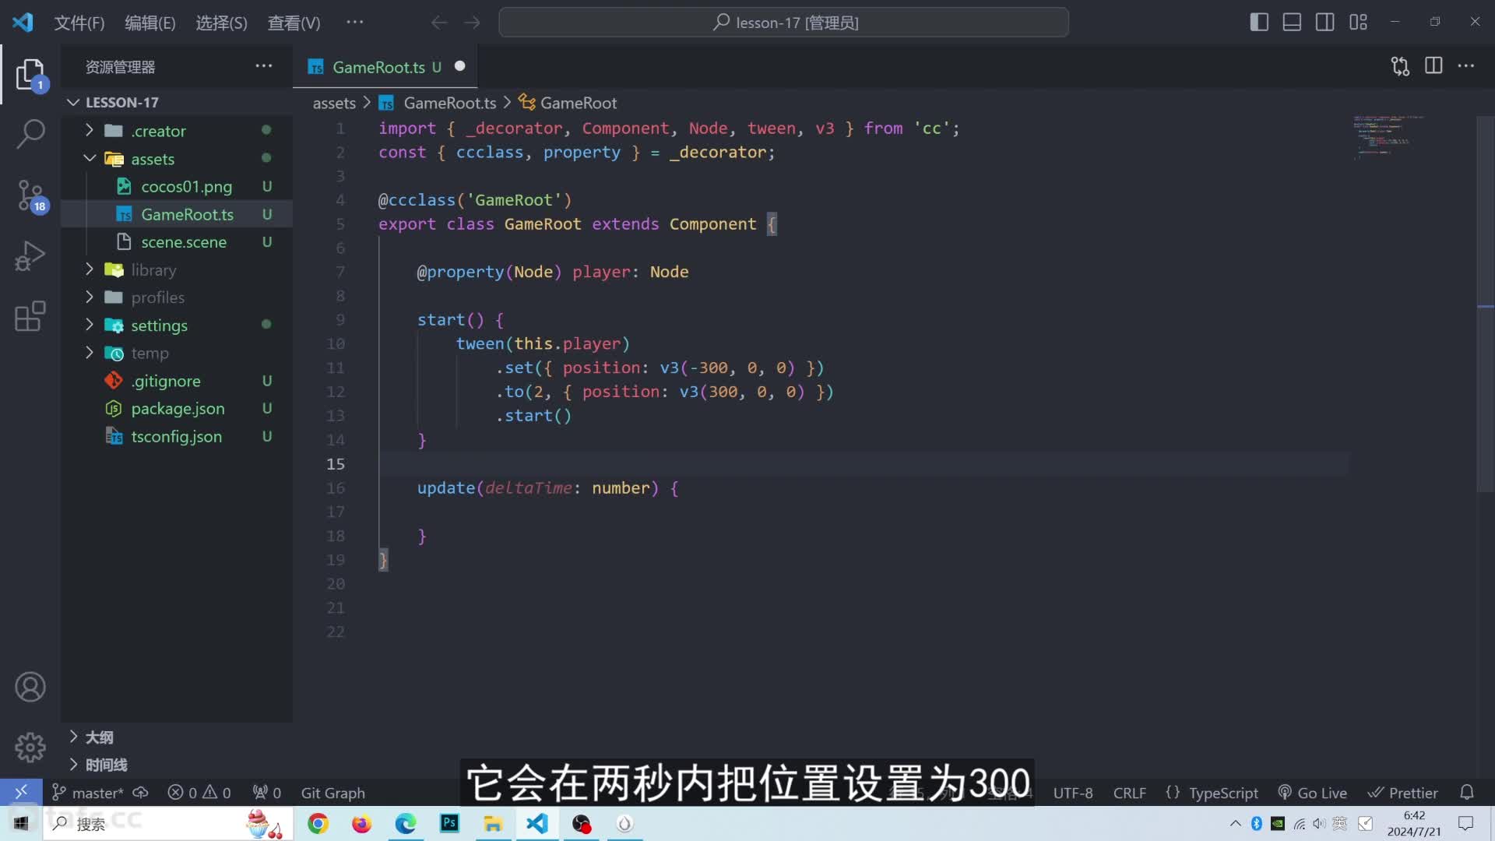Open the 编辑(E) menu
Screen dimensions: 1495x841
coord(150,23)
